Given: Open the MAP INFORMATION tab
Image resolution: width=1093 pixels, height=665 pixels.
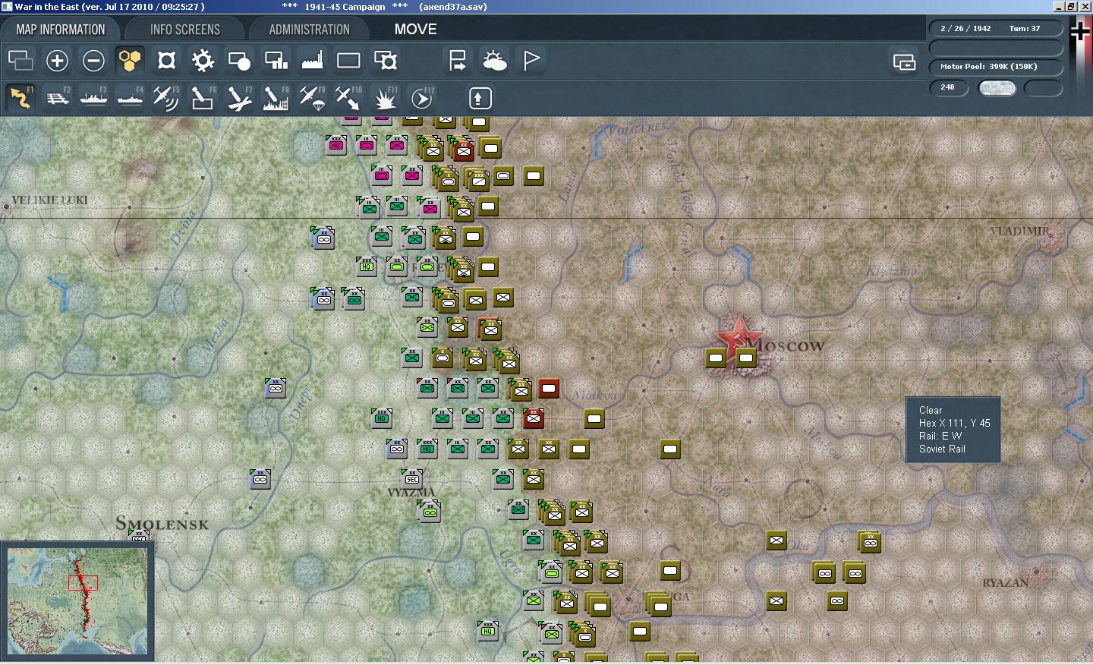Looking at the screenshot, I should (61, 30).
